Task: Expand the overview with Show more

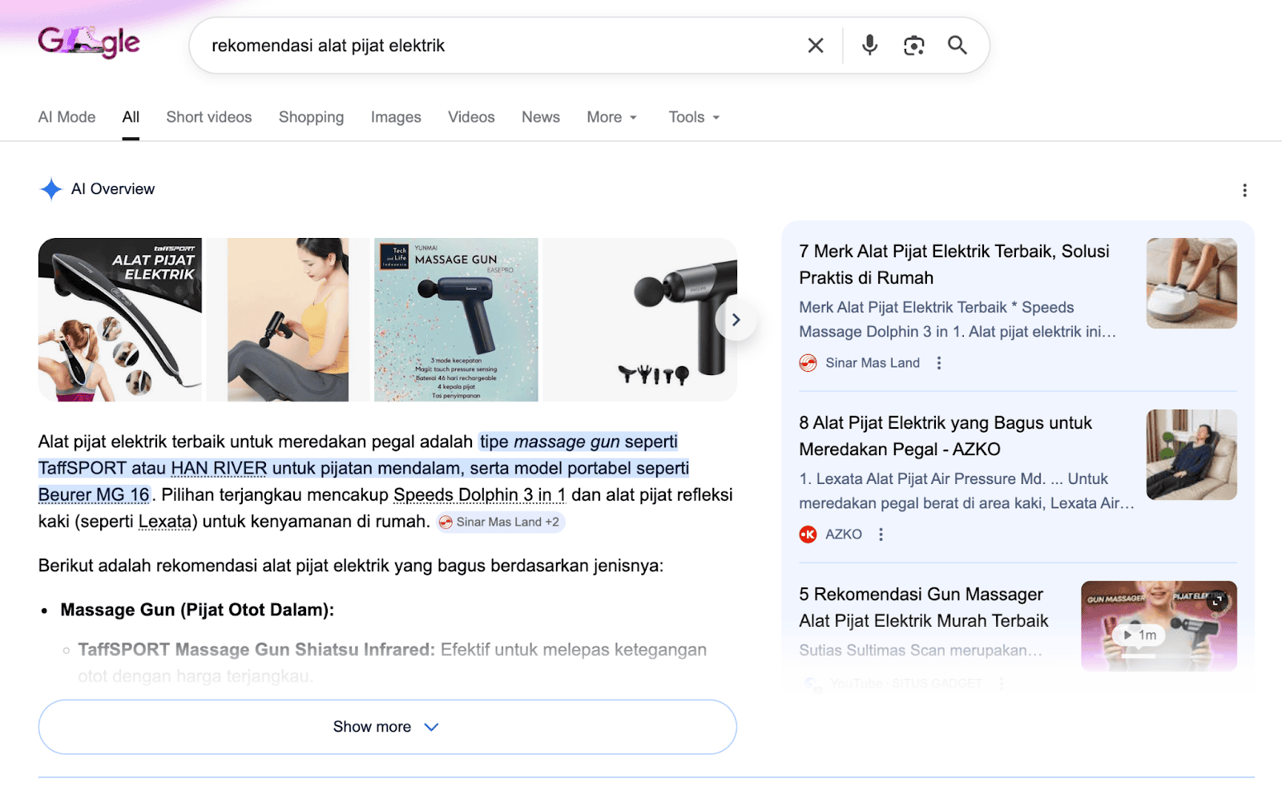Action: coord(388,727)
